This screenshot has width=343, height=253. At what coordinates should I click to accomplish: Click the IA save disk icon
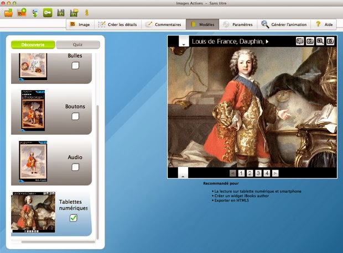[61, 13]
